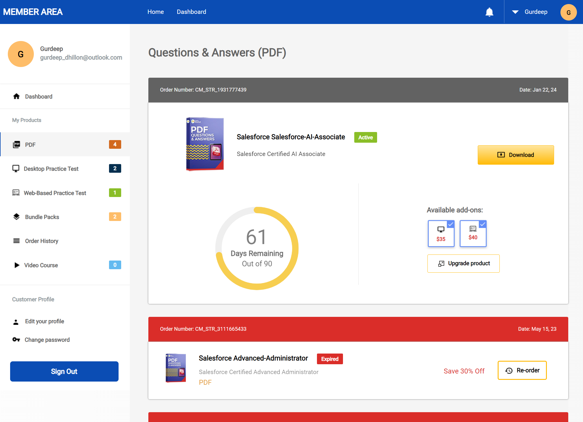Click the Gurdeep username in header

(536, 12)
